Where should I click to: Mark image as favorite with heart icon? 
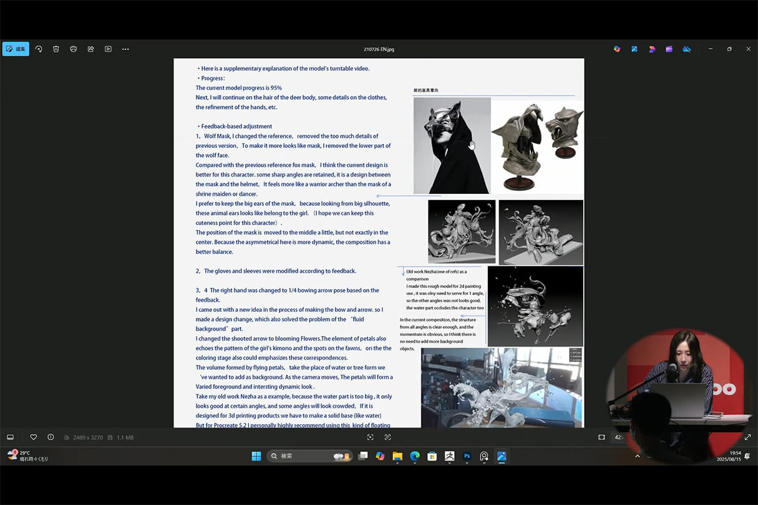coord(34,437)
